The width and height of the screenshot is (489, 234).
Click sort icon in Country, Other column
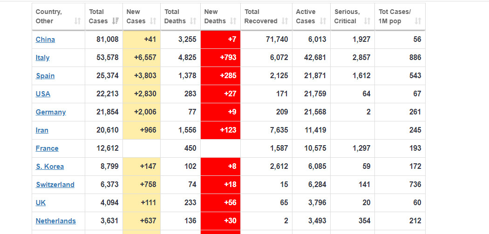77,21
